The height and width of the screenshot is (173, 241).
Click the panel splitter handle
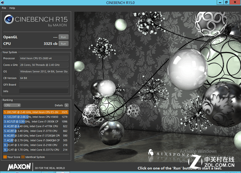coord(73,92)
